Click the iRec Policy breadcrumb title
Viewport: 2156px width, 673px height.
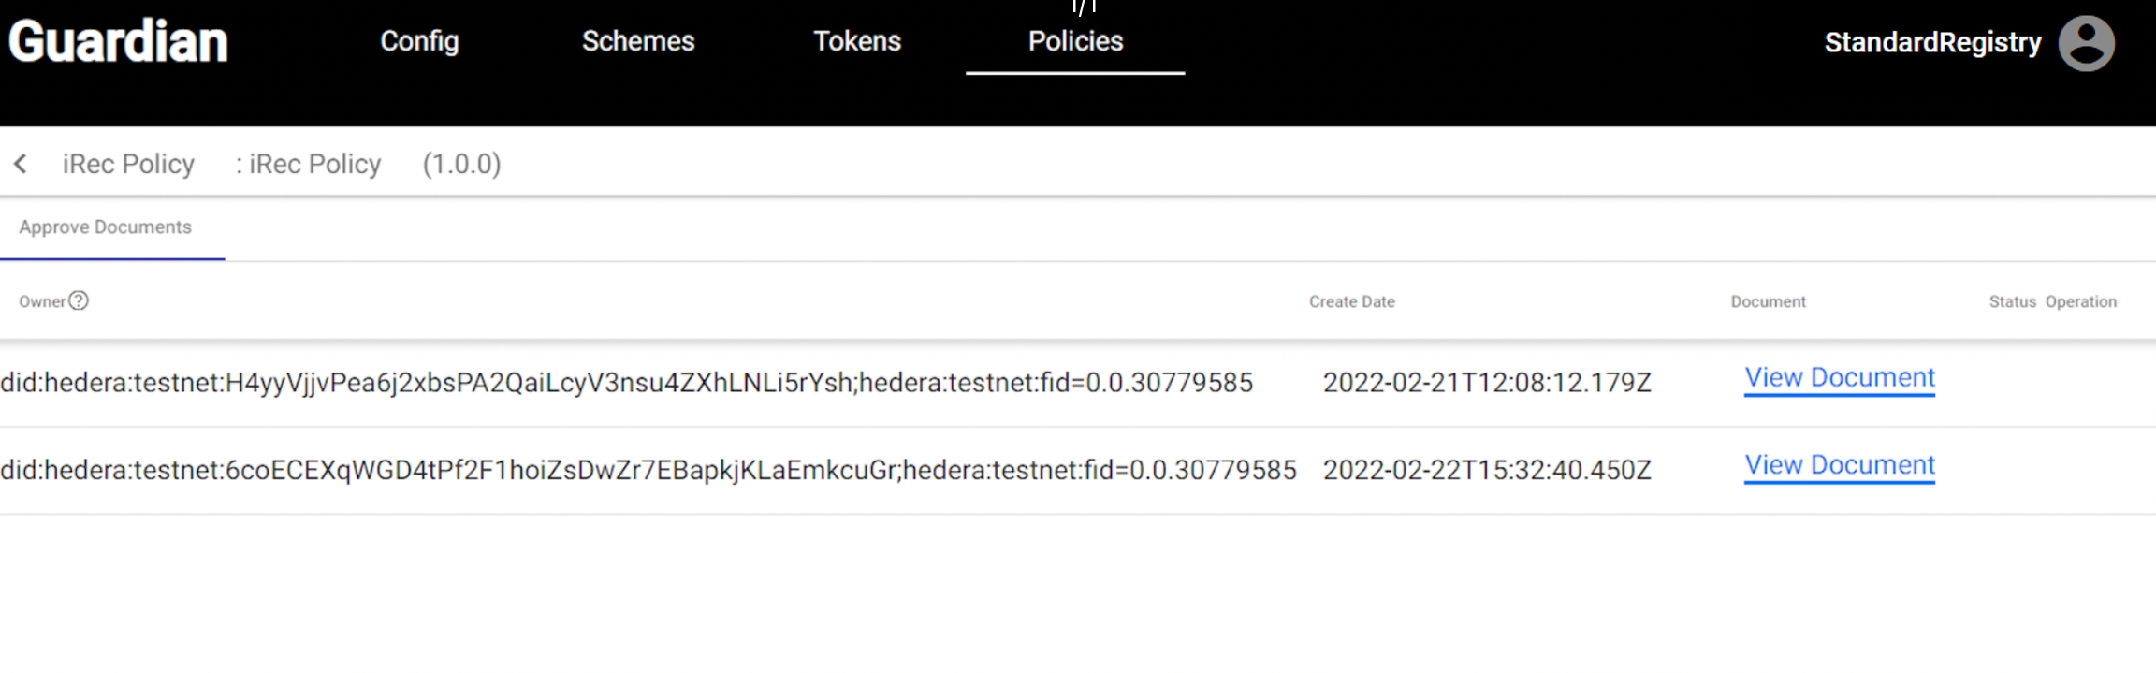click(x=128, y=165)
